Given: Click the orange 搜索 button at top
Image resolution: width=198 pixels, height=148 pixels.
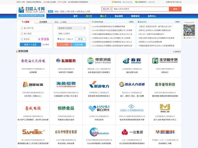Looking at the screenshot, I should (175, 9).
